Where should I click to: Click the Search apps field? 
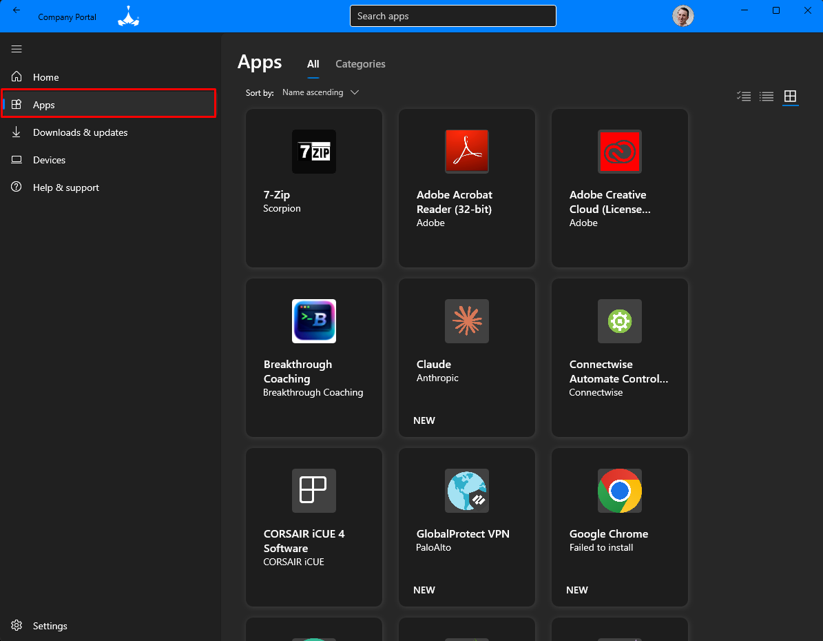pyautogui.click(x=452, y=16)
